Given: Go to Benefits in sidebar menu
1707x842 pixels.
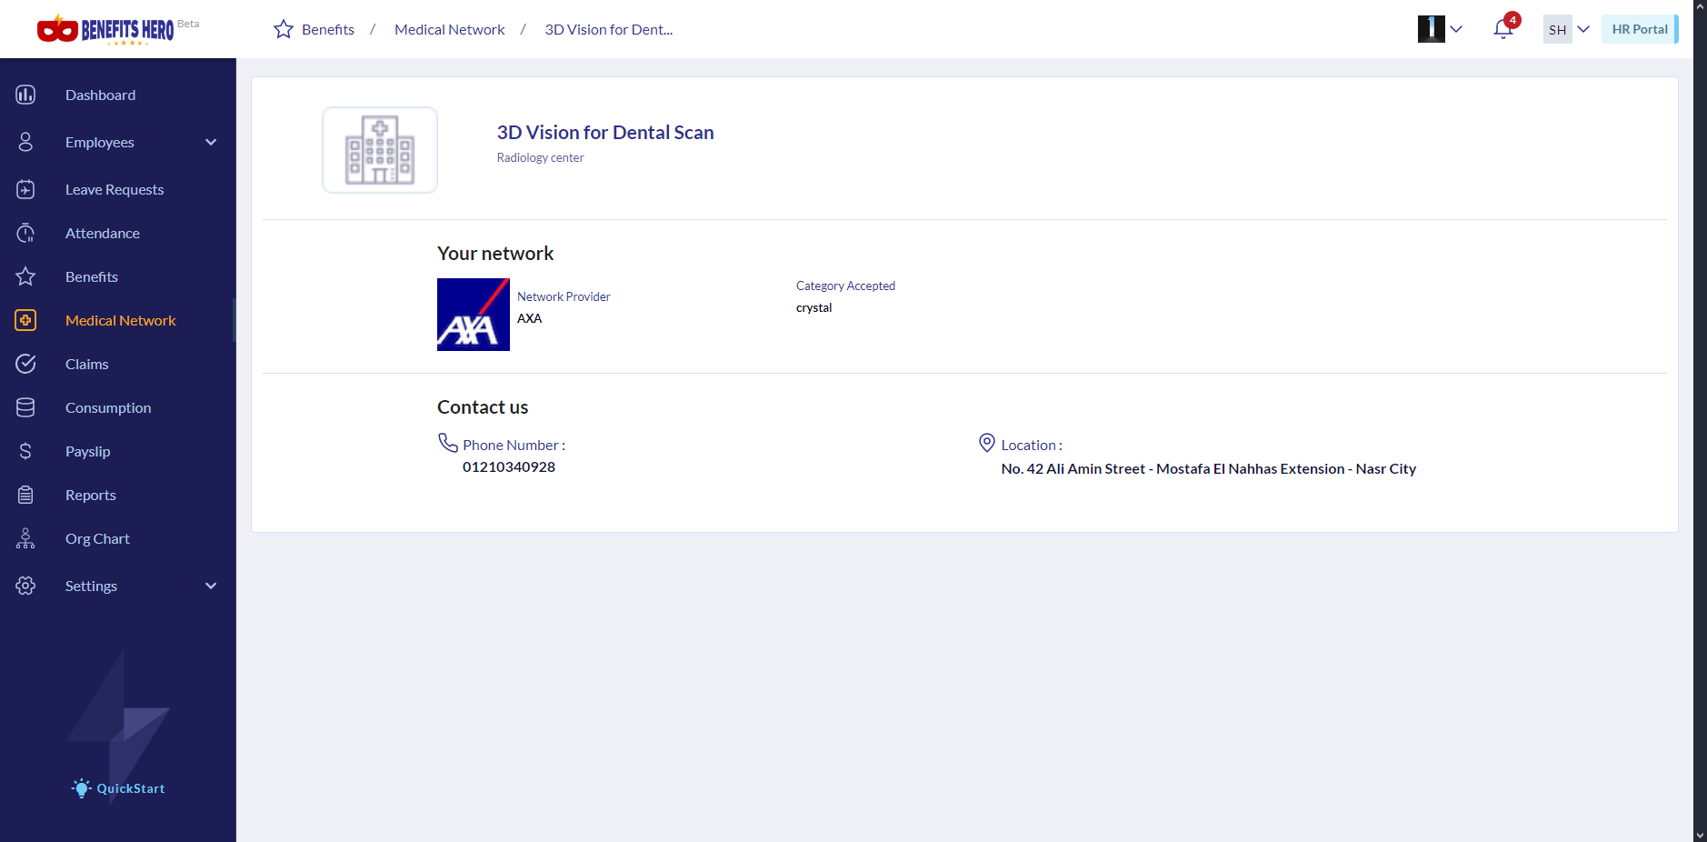Looking at the screenshot, I should click(x=91, y=276).
